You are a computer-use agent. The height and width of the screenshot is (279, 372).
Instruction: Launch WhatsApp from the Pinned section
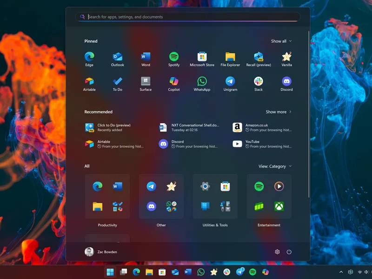coord(202,84)
